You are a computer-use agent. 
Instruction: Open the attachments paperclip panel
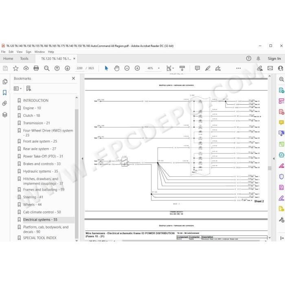click(x=5, y=103)
